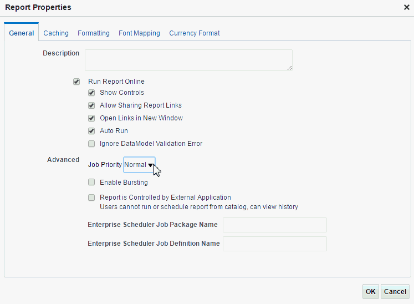The height and width of the screenshot is (304, 414).
Task: Enable Ignore DataModel Validation Error
Action: [91, 144]
